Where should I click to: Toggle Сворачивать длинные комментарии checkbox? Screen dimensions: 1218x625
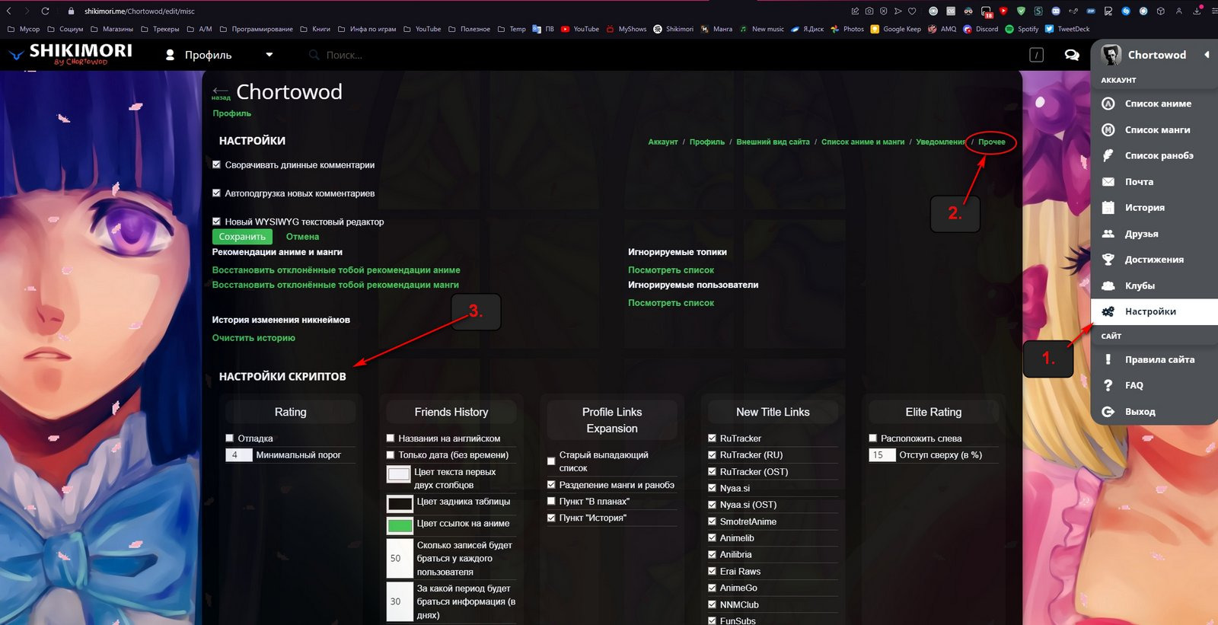217,164
